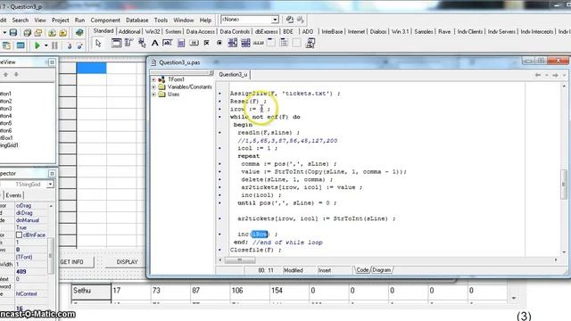Select the arrow pointer in component palette
571x321 pixels.
click(98, 44)
